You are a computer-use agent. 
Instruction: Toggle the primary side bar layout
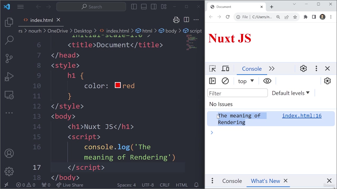pyautogui.click(x=134, y=7)
